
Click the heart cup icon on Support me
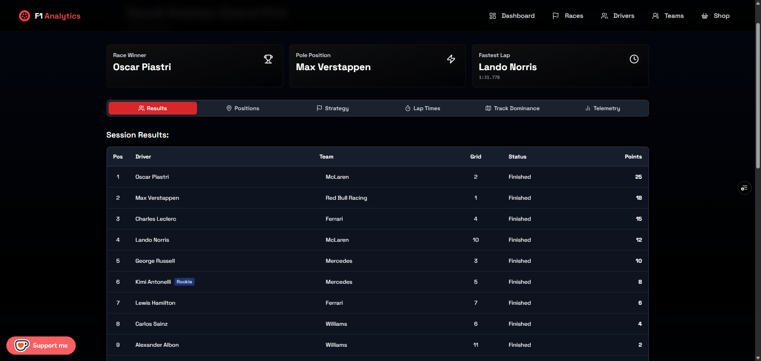pyautogui.click(x=22, y=346)
